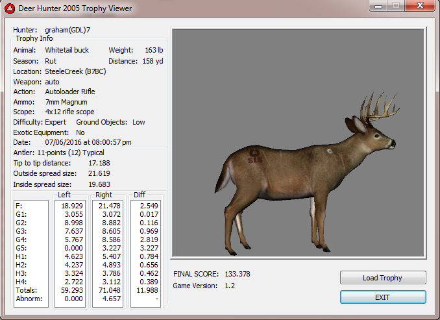Maximize the Trophy Viewer window

pyautogui.click(x=395, y=6)
